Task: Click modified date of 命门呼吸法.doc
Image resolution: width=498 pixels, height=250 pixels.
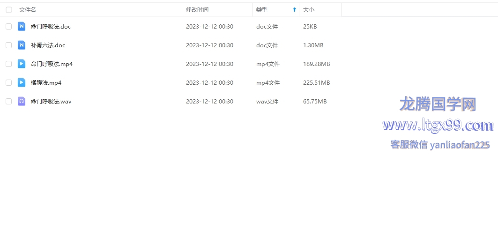Action: pos(209,26)
